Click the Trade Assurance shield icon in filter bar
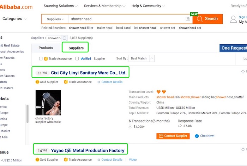This screenshot has width=247, height=166. pyautogui.click(x=46, y=59)
